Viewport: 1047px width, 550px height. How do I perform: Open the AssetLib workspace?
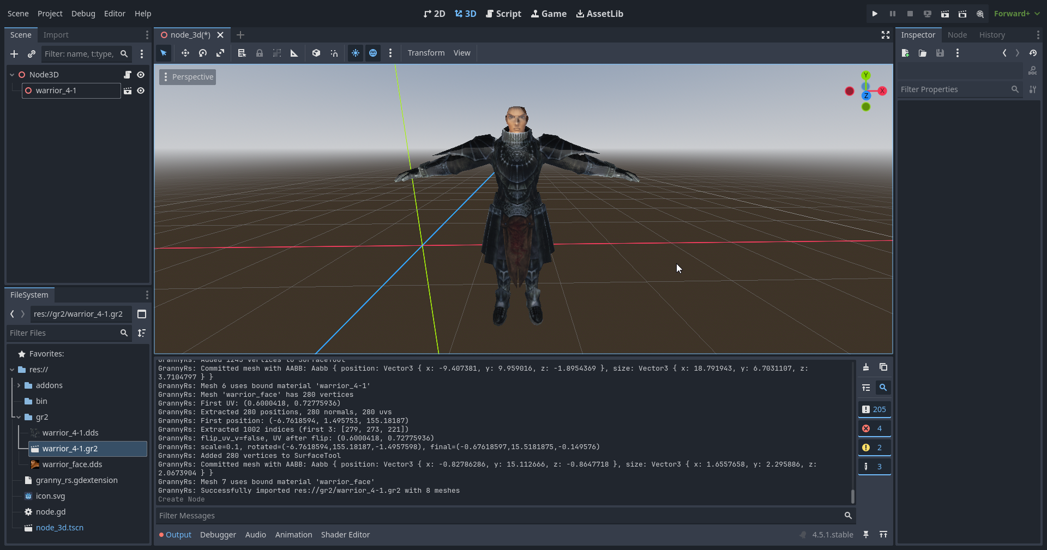[x=600, y=14]
